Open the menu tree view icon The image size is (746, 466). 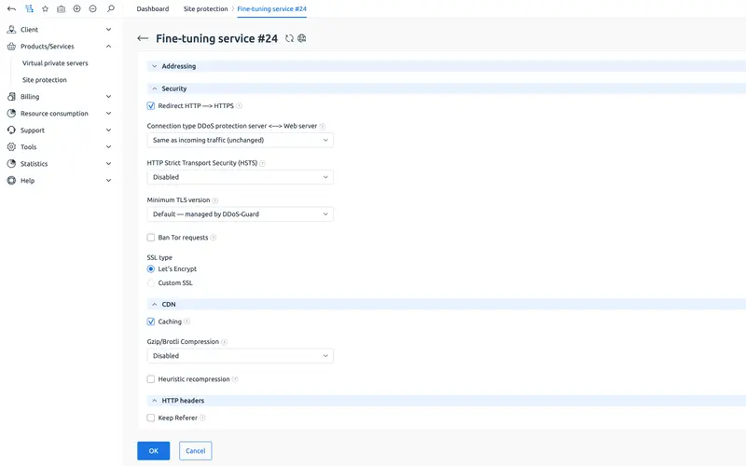point(29,8)
